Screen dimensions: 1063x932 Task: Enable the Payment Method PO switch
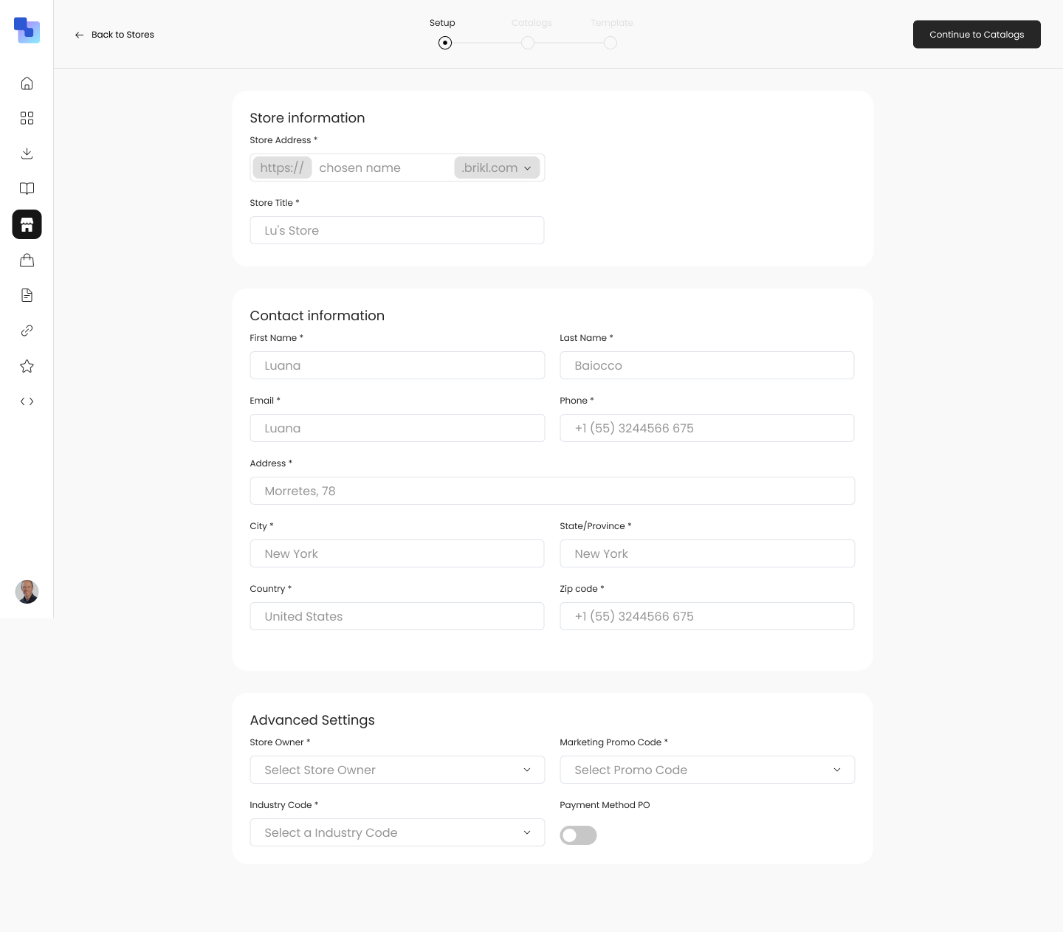(x=578, y=835)
